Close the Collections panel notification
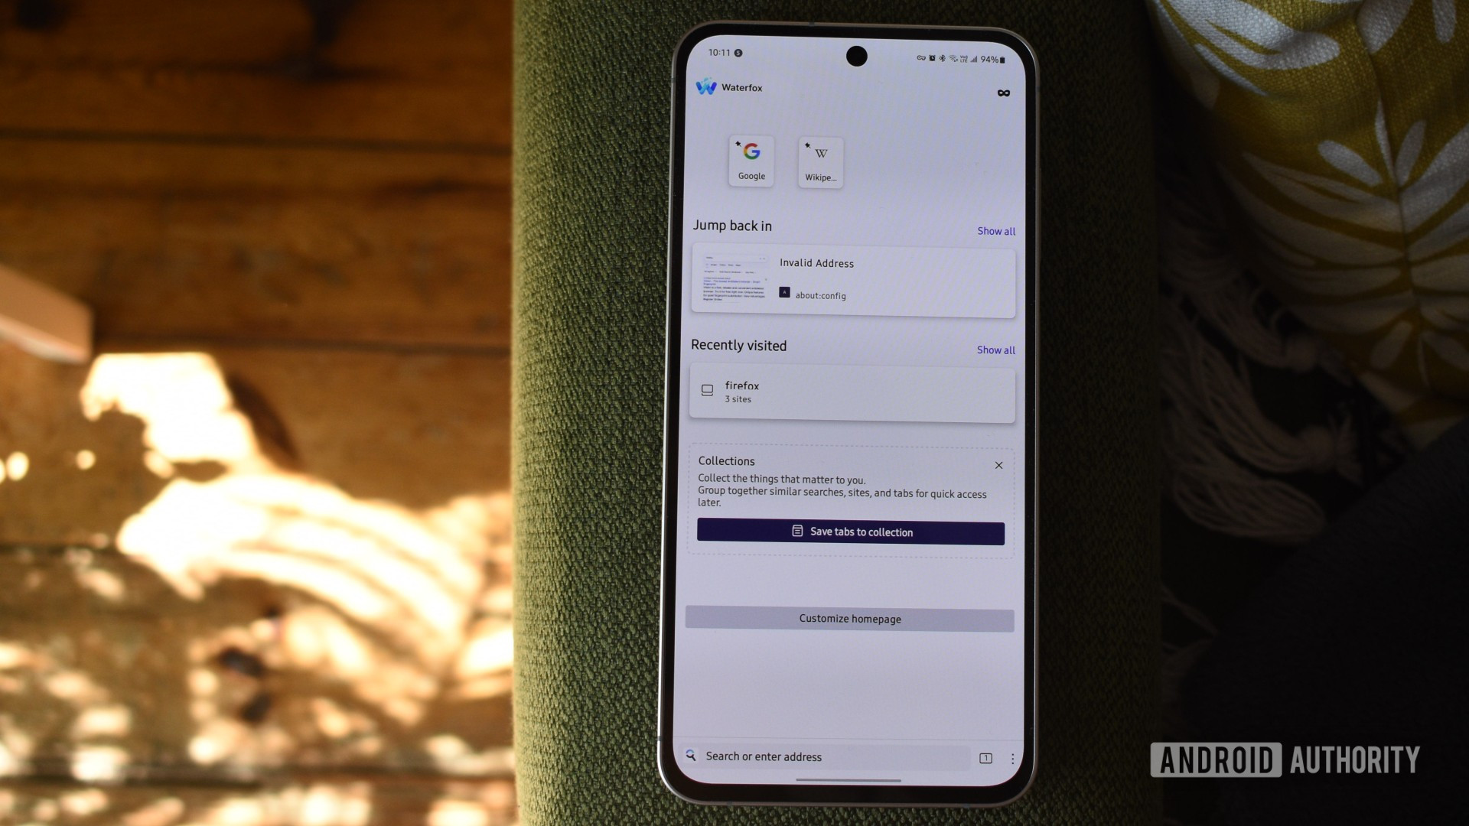Viewport: 1469px width, 826px height. click(997, 464)
